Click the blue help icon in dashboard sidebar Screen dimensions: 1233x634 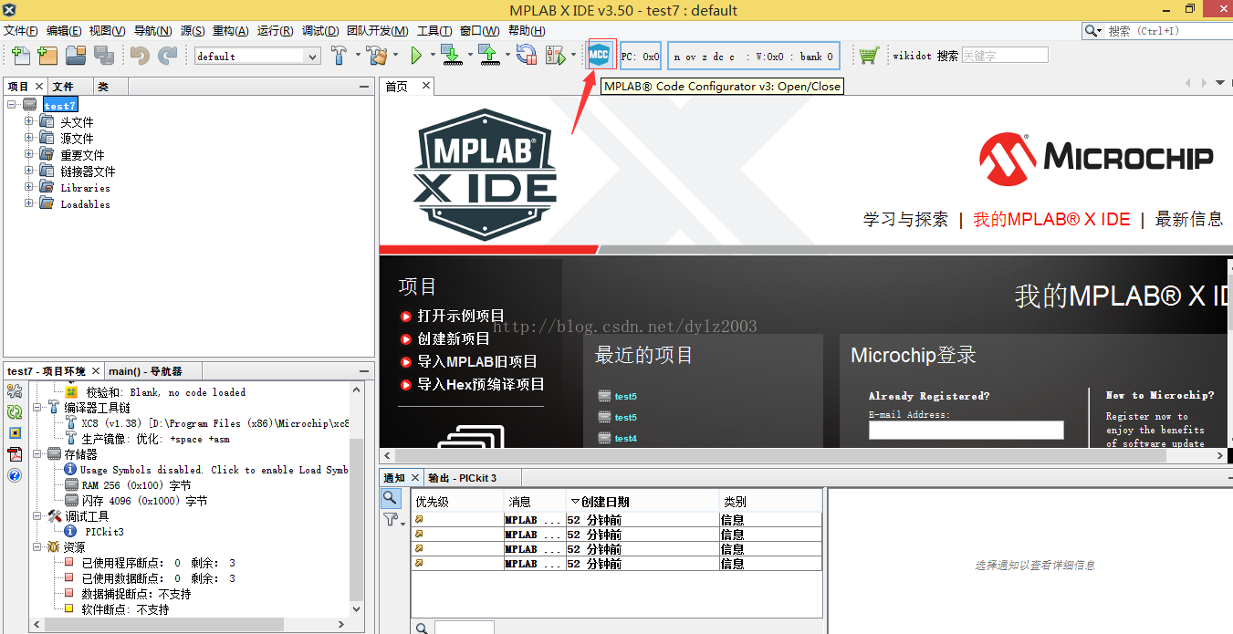[15, 475]
